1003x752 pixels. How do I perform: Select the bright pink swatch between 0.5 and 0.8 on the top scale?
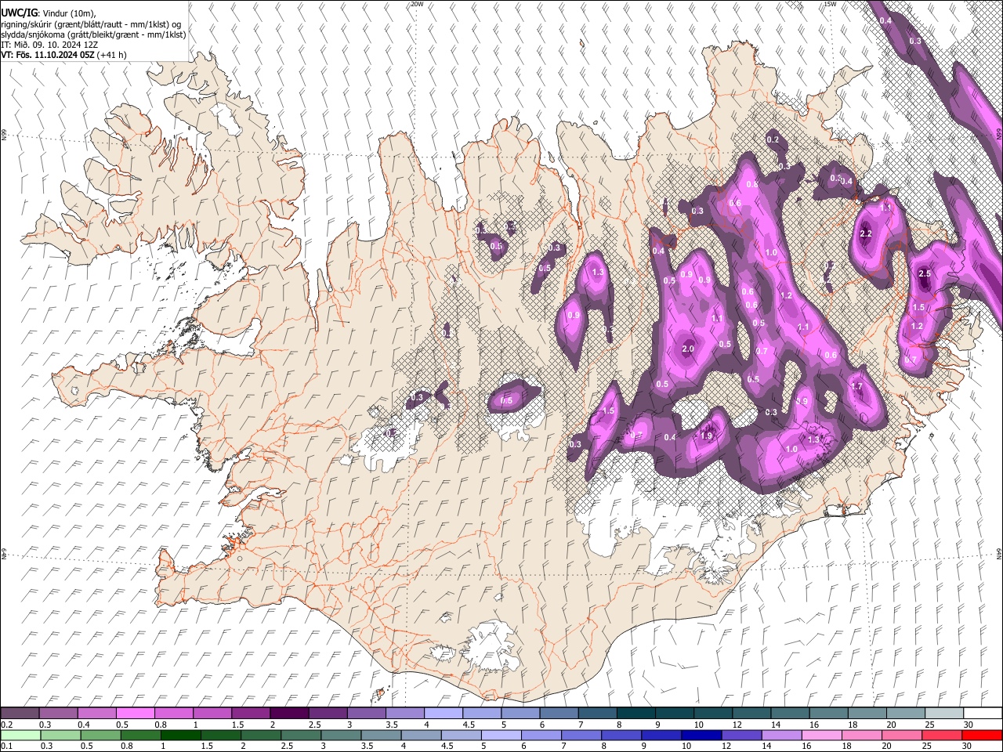135,713
